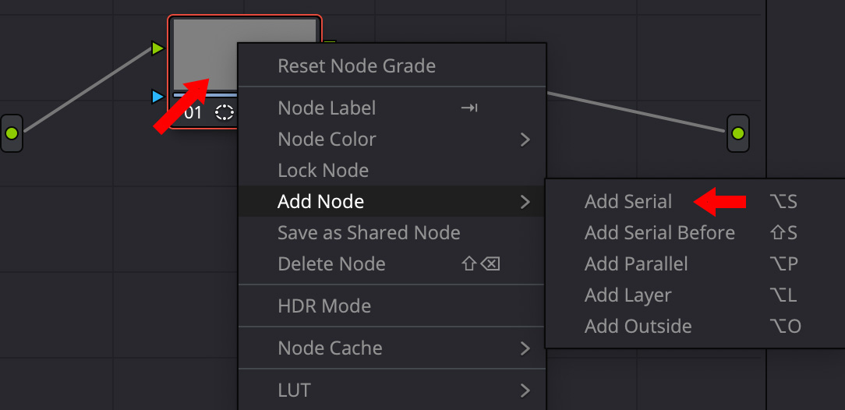The width and height of the screenshot is (845, 410).
Task: Click Add Serial in submenu
Action: [628, 202]
